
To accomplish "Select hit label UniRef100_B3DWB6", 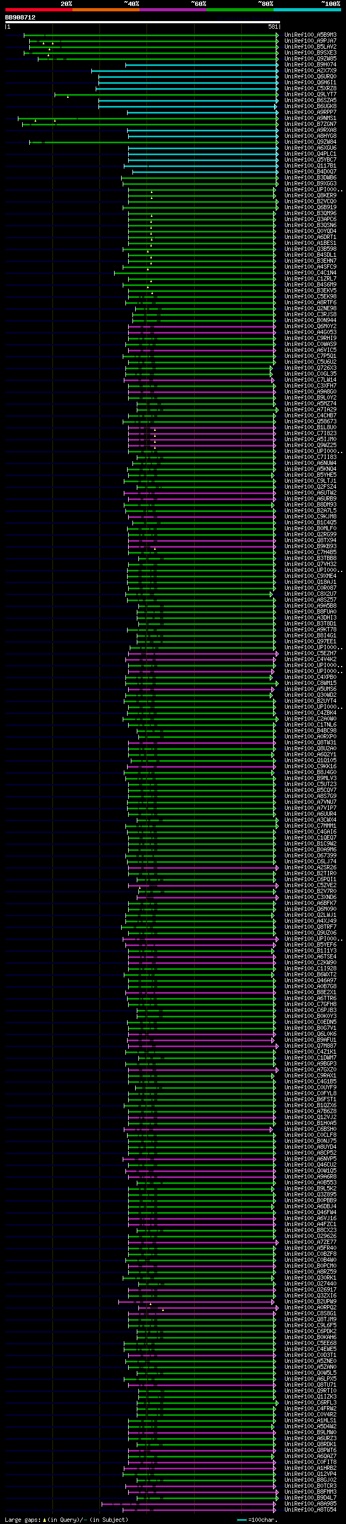I will 310,177.
